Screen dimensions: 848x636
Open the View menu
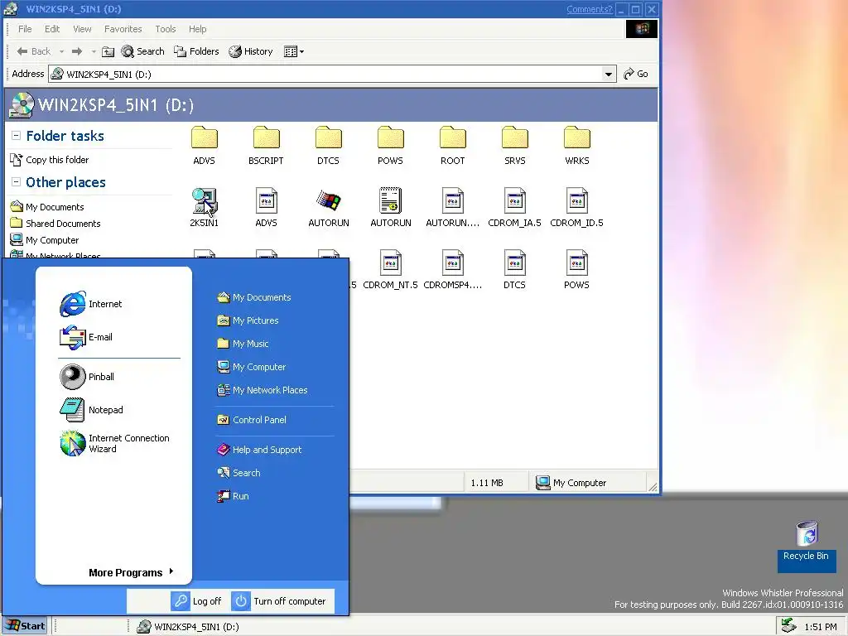click(82, 29)
